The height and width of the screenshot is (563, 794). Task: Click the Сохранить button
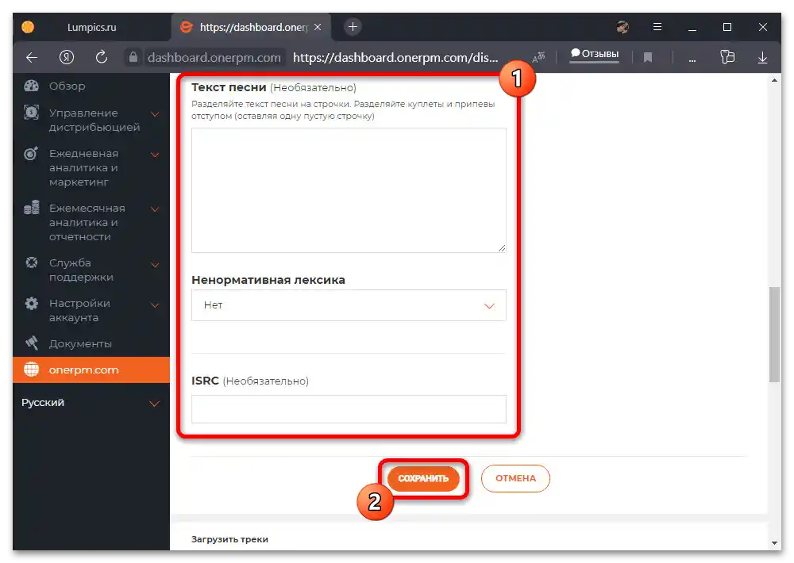click(x=423, y=478)
